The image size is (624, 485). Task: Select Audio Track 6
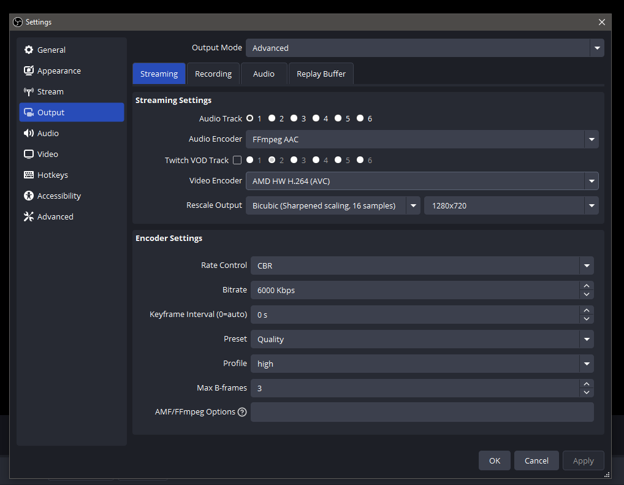(360, 118)
